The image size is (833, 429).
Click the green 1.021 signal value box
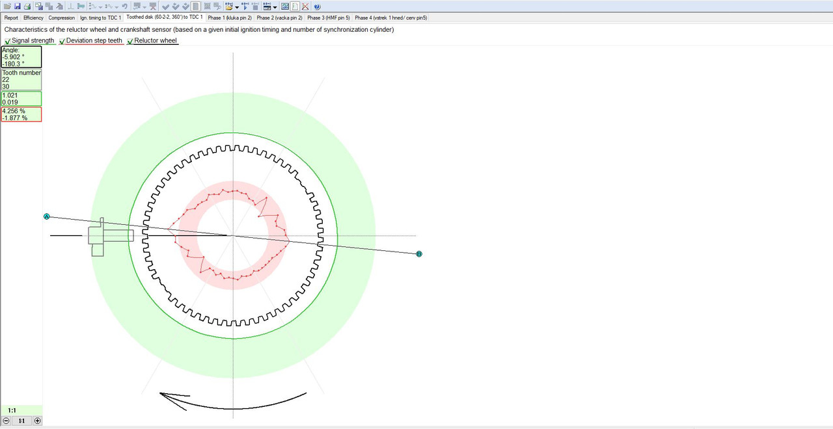point(21,99)
